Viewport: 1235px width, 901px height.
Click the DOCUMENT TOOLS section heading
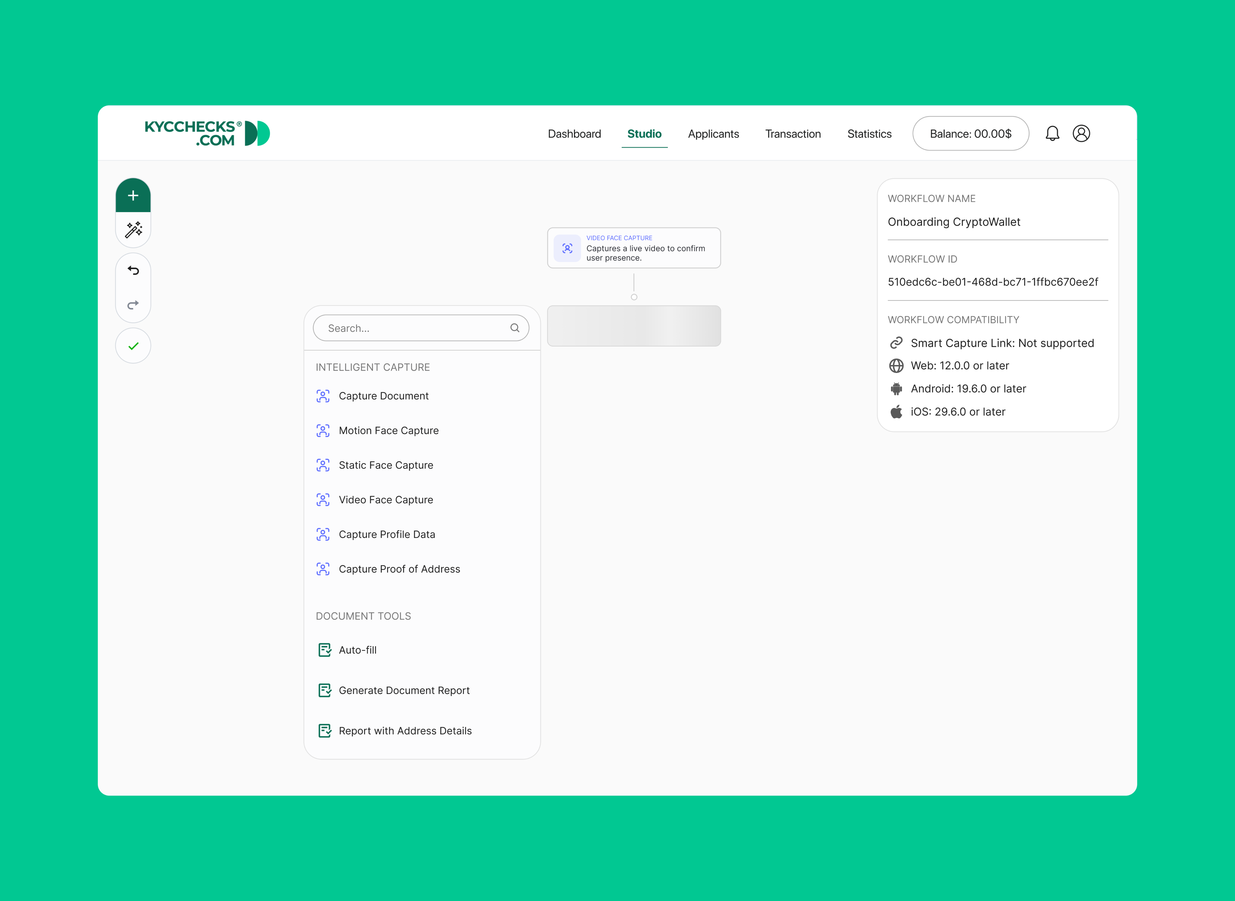pos(363,616)
